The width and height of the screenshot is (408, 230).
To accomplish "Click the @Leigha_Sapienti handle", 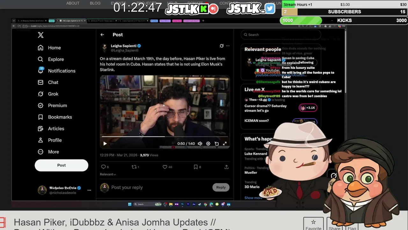I will pos(125,50).
